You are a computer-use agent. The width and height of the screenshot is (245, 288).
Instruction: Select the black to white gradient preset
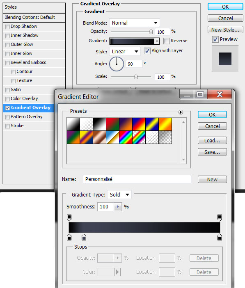[99, 124]
